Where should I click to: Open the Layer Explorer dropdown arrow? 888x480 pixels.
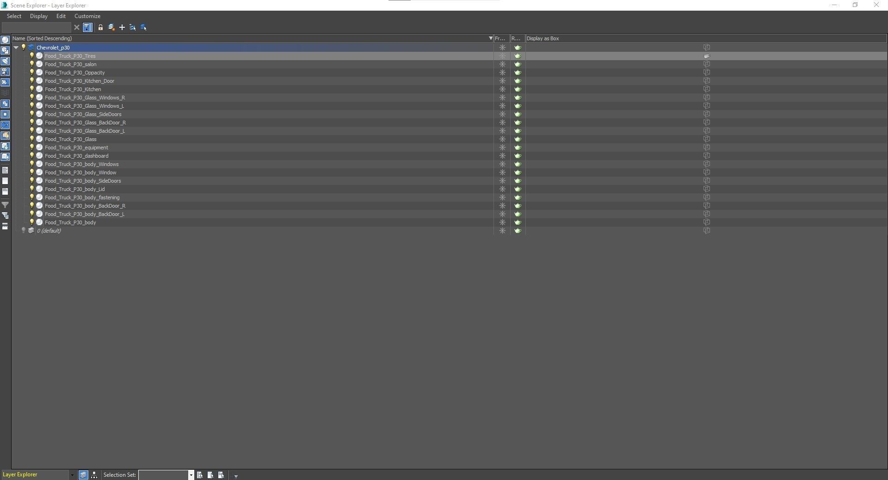(72, 475)
